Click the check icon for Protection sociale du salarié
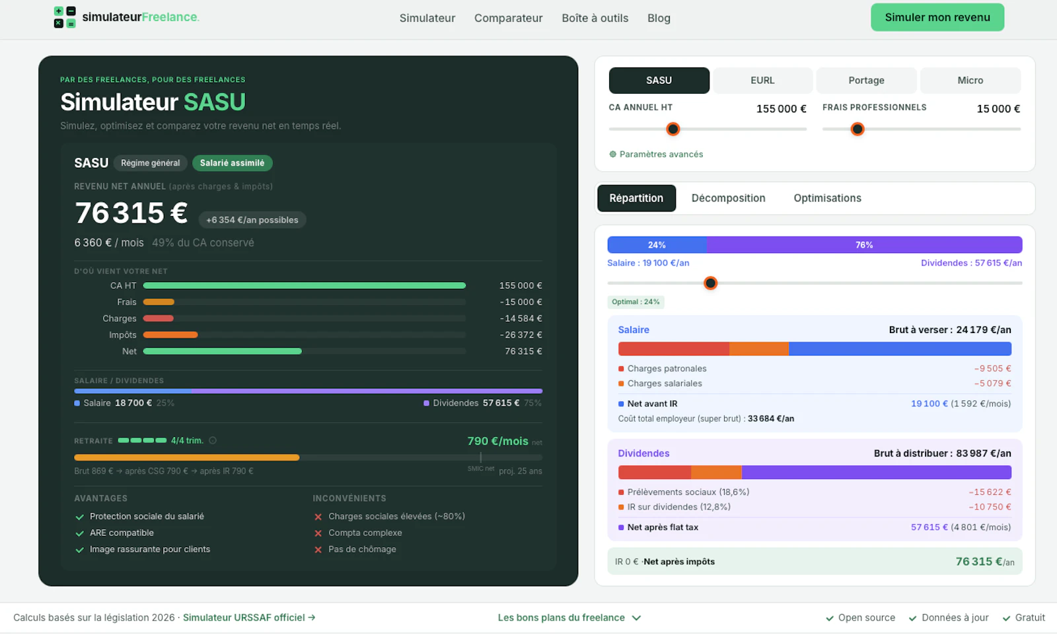The image size is (1057, 635). point(79,517)
